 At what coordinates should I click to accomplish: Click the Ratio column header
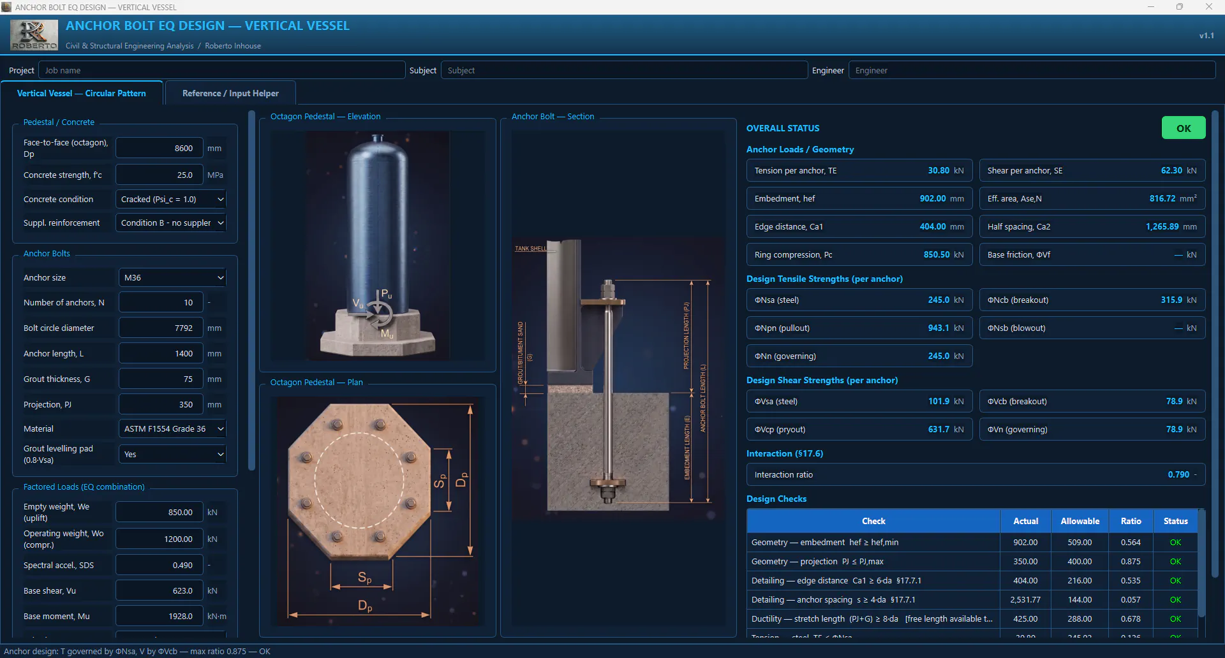pos(1131,521)
